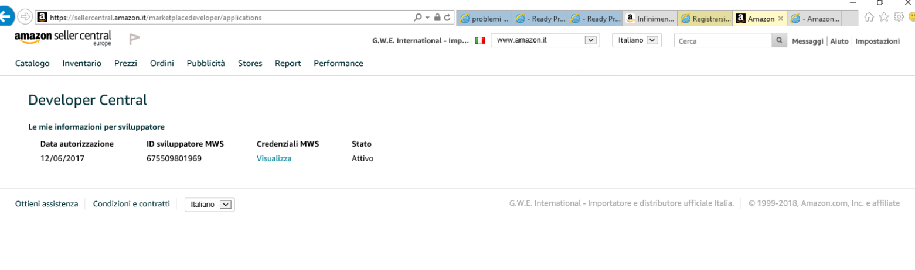Open the Prezzi menu
This screenshot has width=915, height=270.
(x=125, y=63)
